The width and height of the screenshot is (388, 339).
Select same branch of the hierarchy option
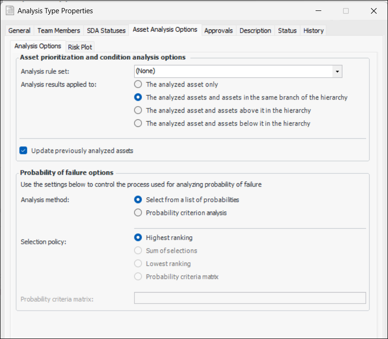point(138,98)
